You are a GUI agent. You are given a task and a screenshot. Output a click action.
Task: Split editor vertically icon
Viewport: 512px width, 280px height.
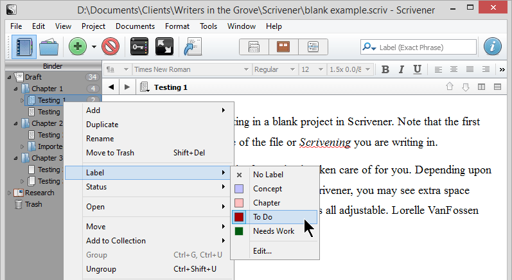pyautogui.click(x=481, y=87)
